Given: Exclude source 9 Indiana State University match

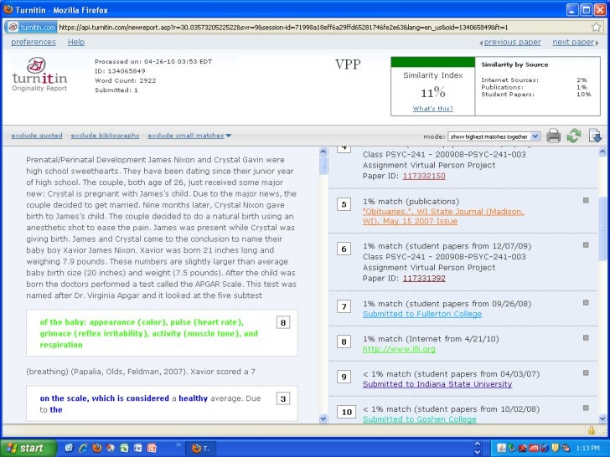Looking at the screenshot, I should pyautogui.click(x=586, y=372).
